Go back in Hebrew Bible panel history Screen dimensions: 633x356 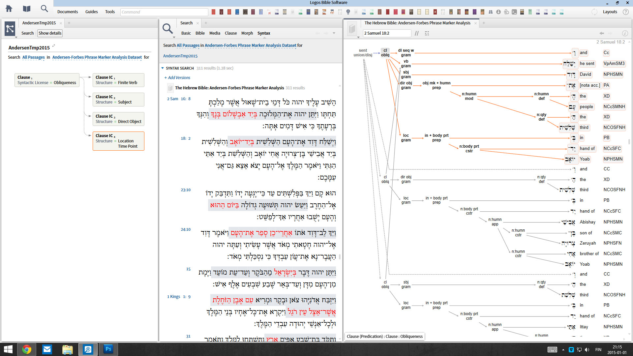click(x=602, y=33)
